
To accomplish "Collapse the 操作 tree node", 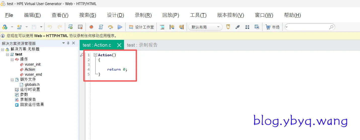I will pyautogui.click(x=12, y=60).
